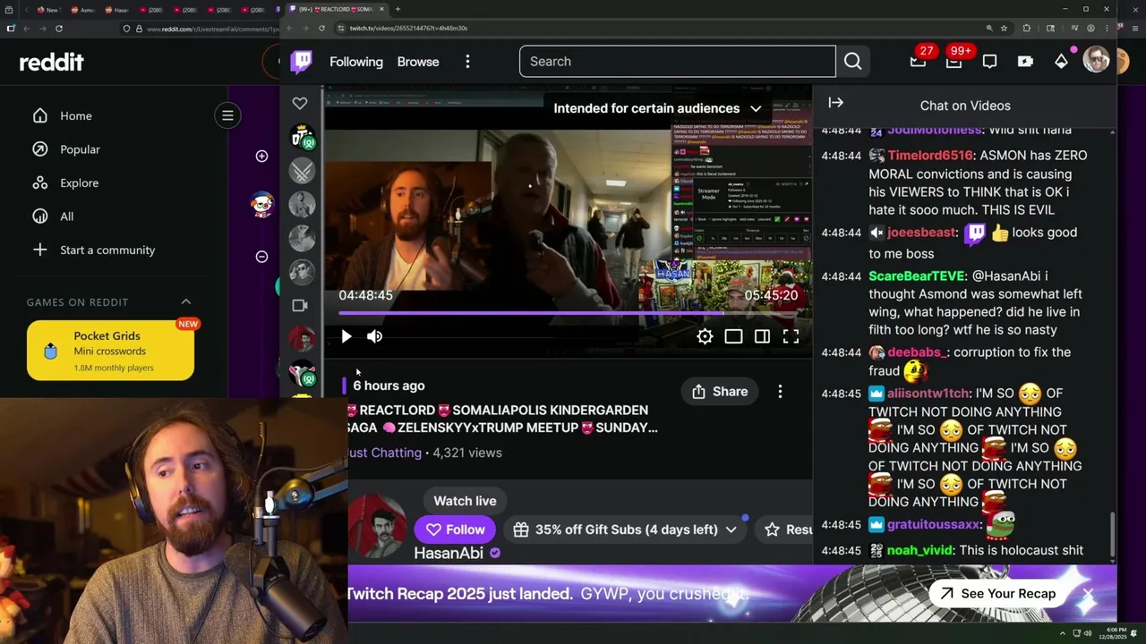Screen dimensions: 1146x644
Task: Click the aliisontw1tch chat username
Action: (928, 394)
